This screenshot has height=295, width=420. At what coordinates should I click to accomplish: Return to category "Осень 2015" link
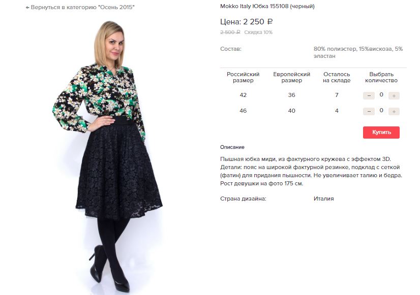[80, 7]
